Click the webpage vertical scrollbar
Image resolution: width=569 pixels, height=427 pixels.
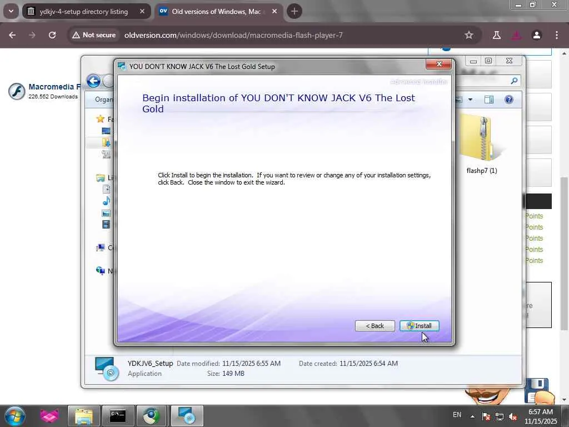pyautogui.click(x=565, y=254)
